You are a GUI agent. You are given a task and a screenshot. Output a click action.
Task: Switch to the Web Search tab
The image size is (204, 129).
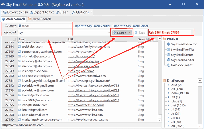14,19
